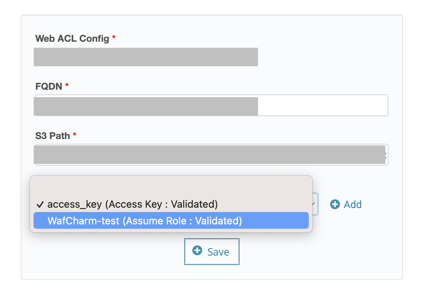426x297 pixels.
Task: Click the Web ACL Config label
Action: point(72,38)
